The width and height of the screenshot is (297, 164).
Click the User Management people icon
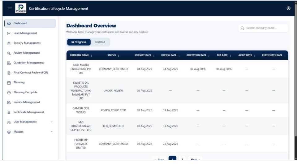[9, 122]
